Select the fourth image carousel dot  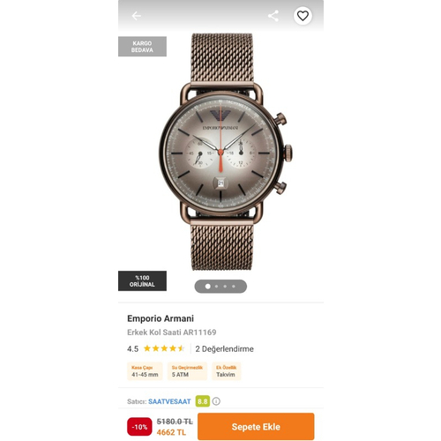coord(234,287)
